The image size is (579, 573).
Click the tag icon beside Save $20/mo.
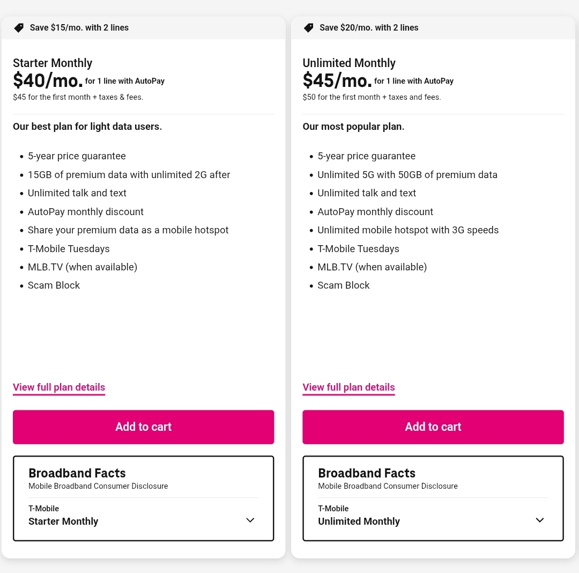pos(308,28)
